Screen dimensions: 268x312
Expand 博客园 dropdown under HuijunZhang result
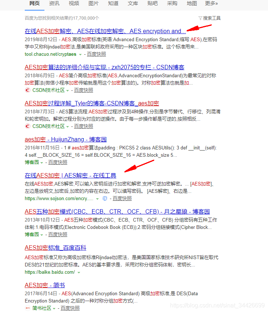click(42, 163)
